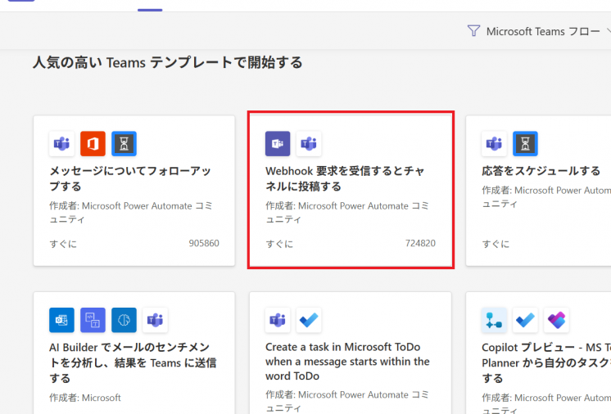Click To Do checkmark icon in Create a task card
611x414 pixels.
coord(309,320)
